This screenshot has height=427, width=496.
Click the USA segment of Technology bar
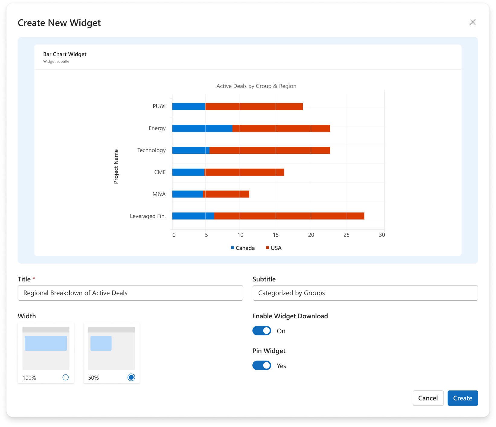coord(269,150)
